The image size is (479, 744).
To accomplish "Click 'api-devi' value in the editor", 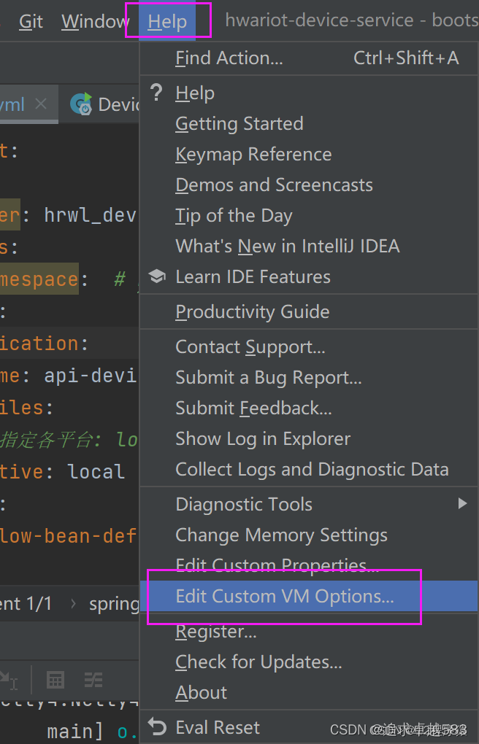I will (x=91, y=376).
